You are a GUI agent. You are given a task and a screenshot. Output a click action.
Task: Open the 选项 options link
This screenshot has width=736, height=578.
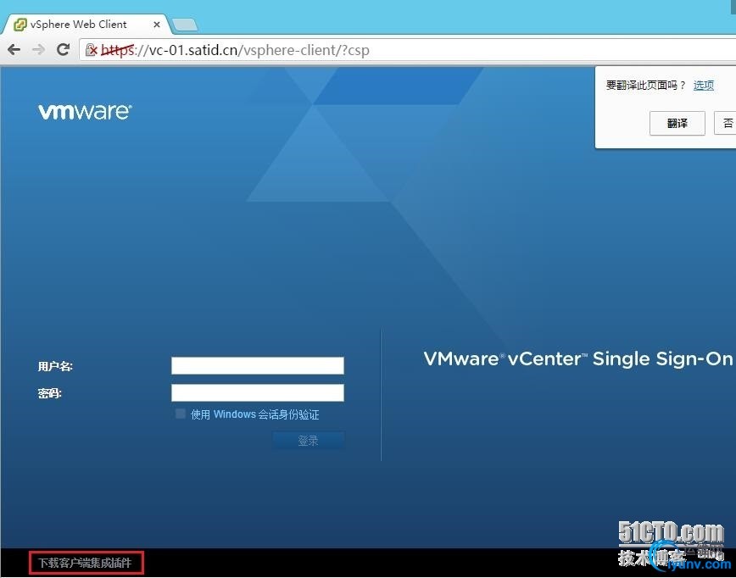click(704, 86)
